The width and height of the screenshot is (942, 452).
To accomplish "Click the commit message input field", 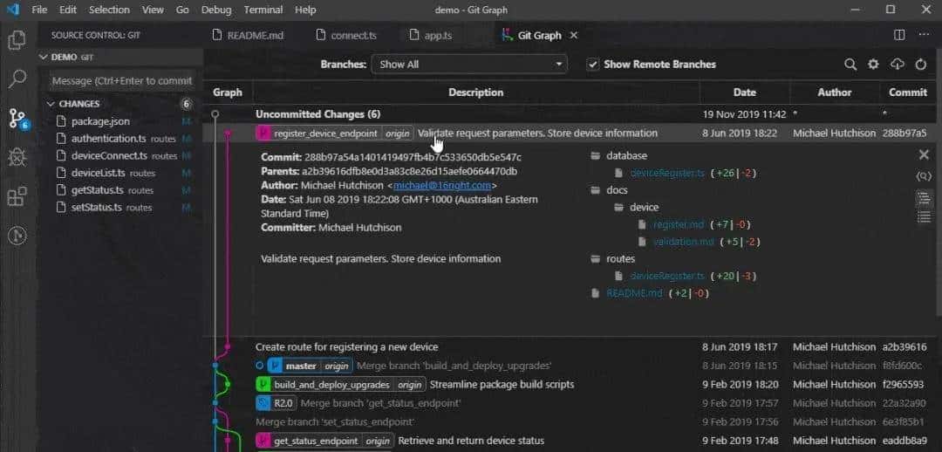I will 122,80.
